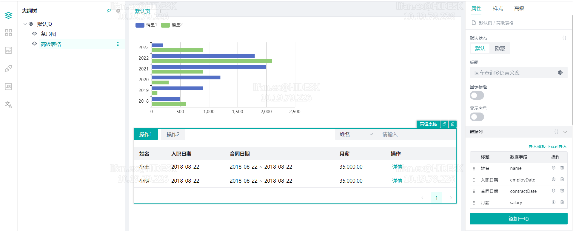Open the data source plug icon

pos(8,69)
